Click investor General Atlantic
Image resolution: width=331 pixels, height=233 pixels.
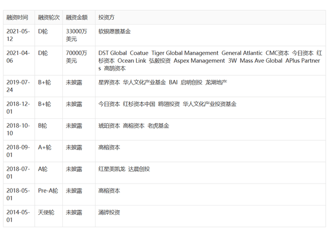(x=242, y=53)
